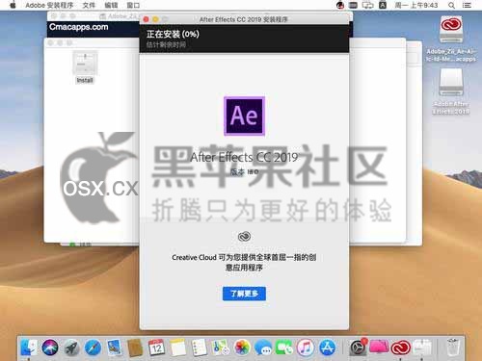The width and height of the screenshot is (482, 361).
Task: Click the Creative Cloud logo above the description
Action: pos(244,237)
